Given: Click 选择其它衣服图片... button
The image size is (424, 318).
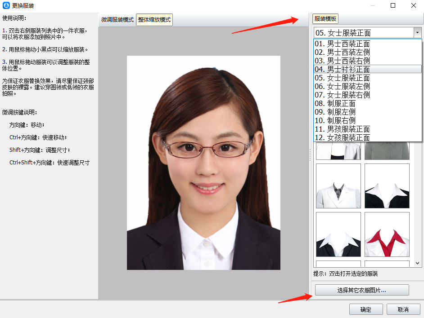Looking at the screenshot, I should 362,290.
